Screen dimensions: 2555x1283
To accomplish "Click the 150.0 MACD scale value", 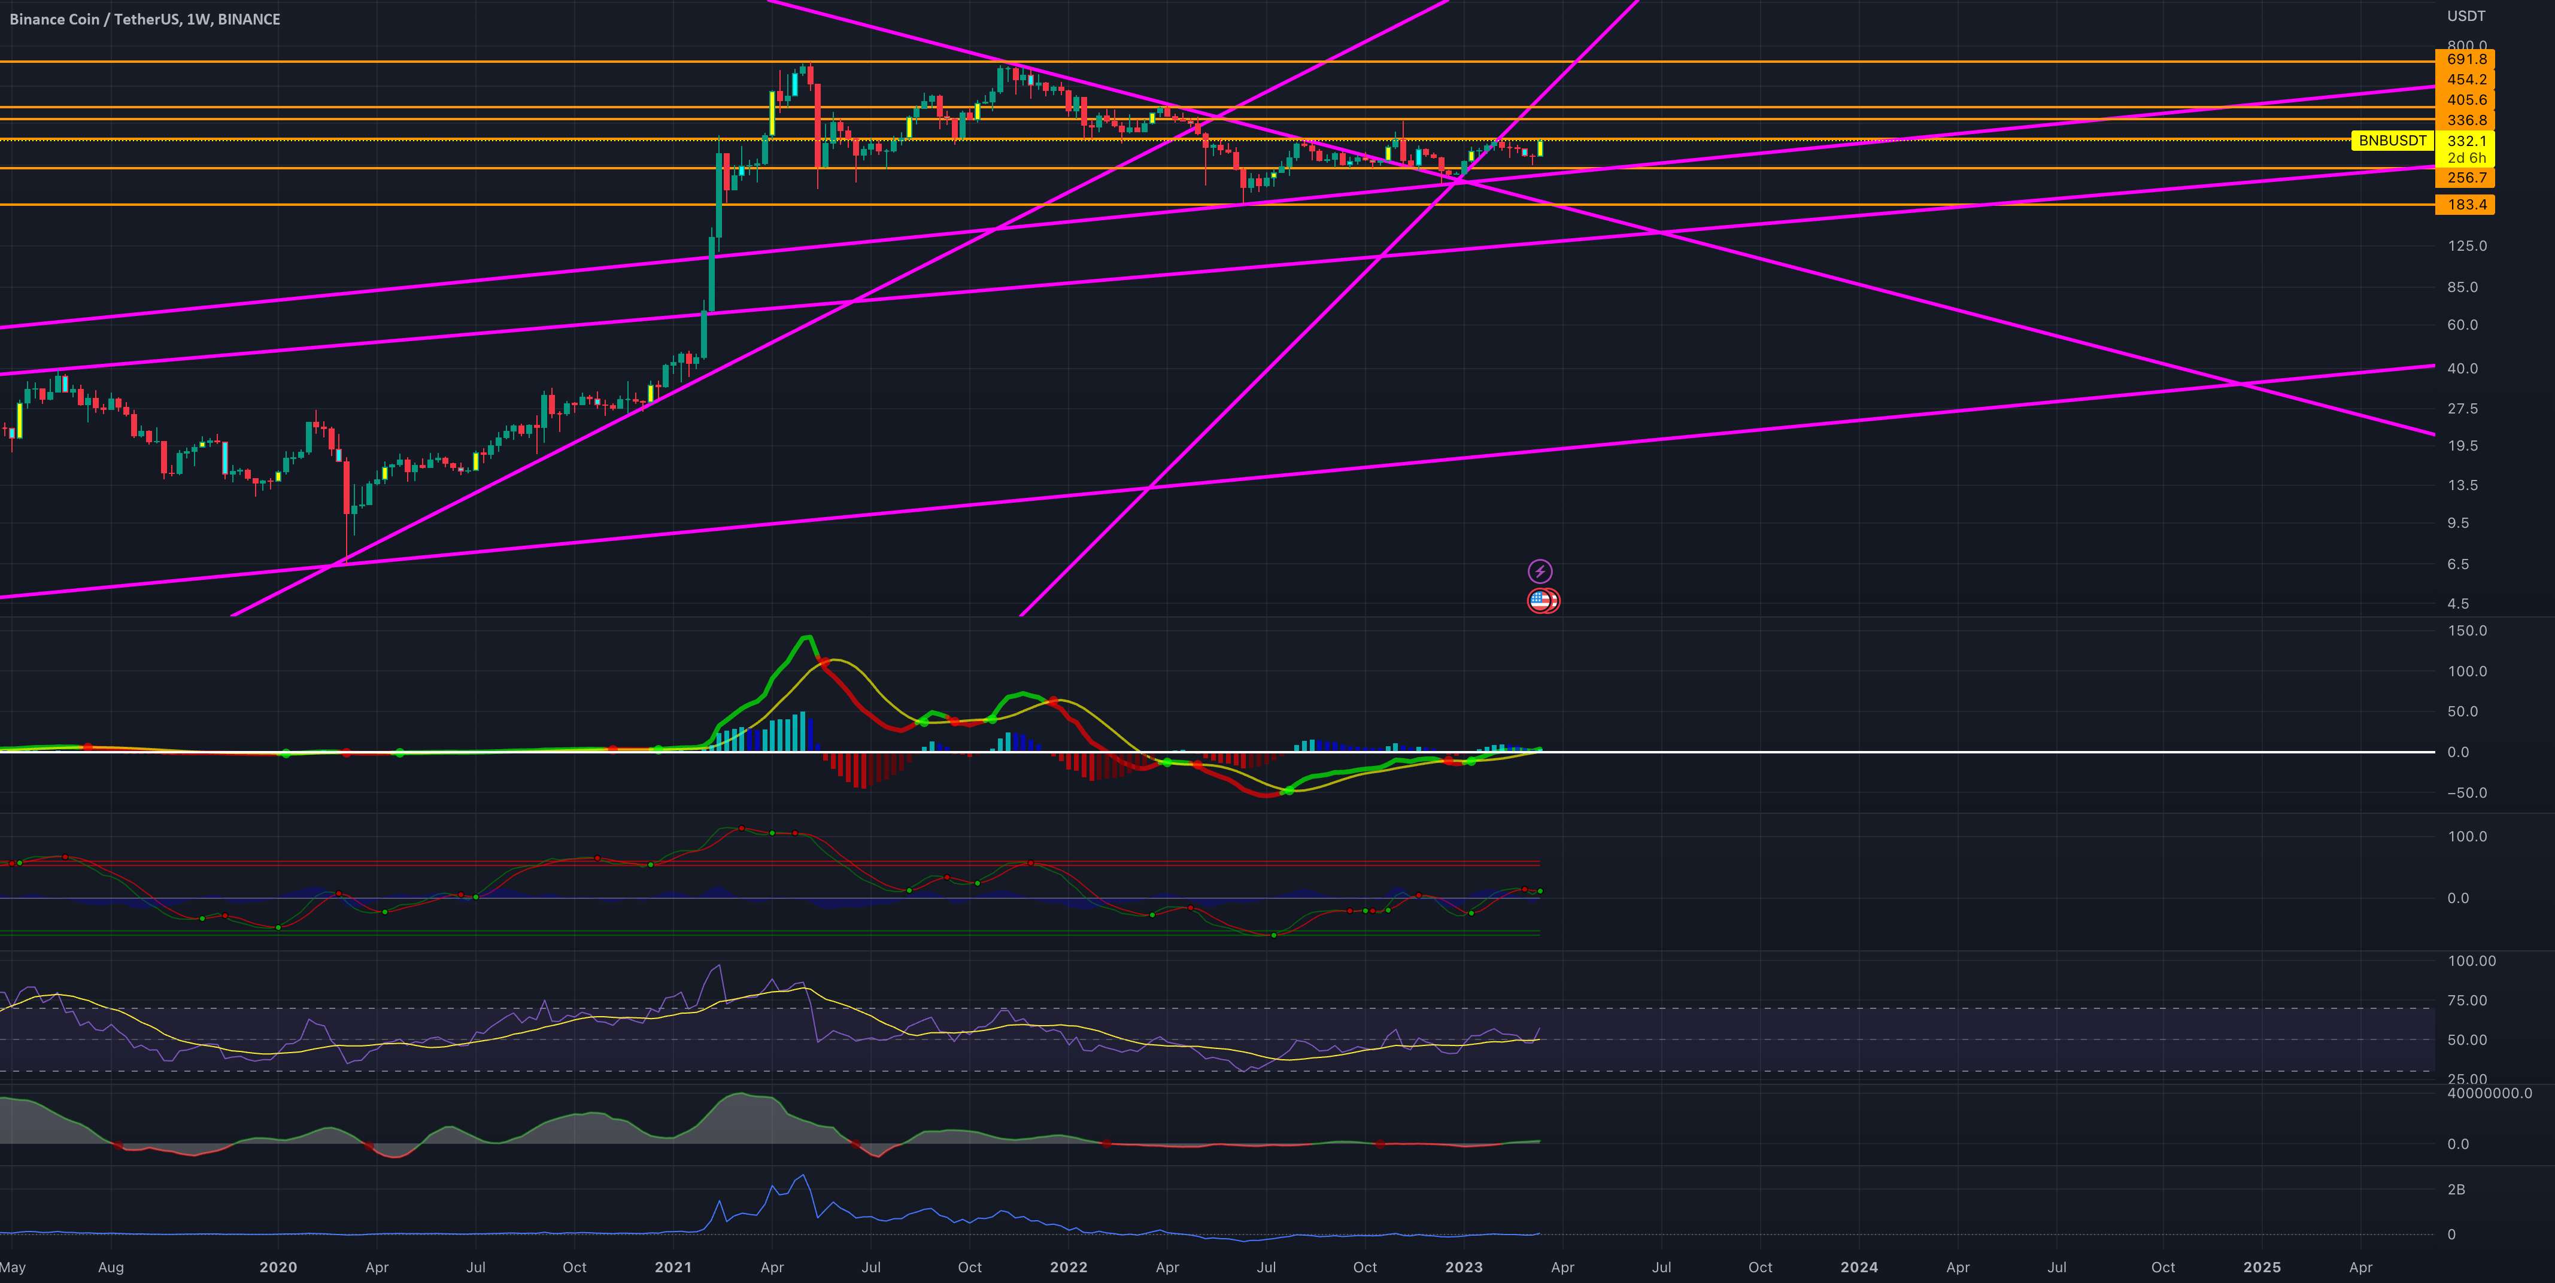I will click(2467, 631).
